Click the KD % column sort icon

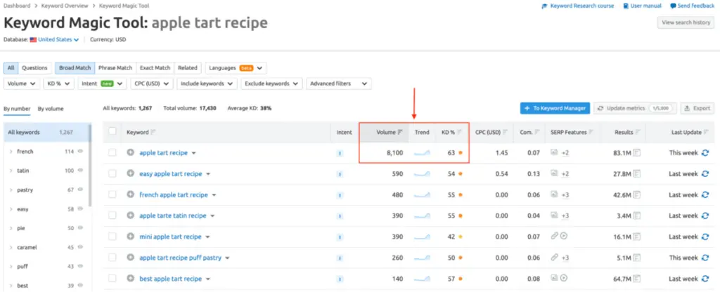pyautogui.click(x=460, y=132)
